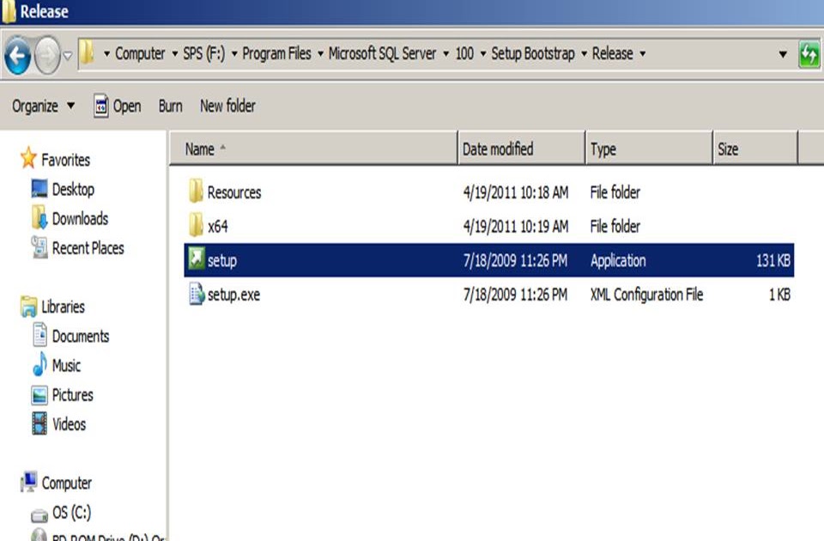Select Program Files in the breadcrumb

pyautogui.click(x=276, y=53)
